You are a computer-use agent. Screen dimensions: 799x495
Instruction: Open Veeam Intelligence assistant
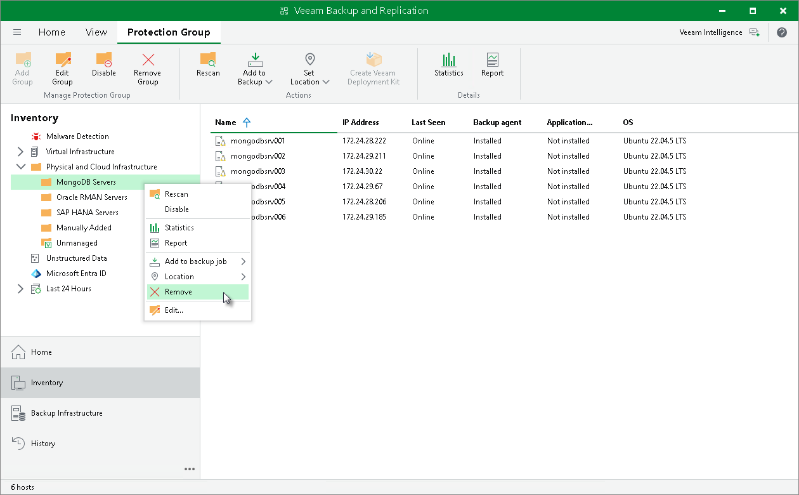[719, 32]
